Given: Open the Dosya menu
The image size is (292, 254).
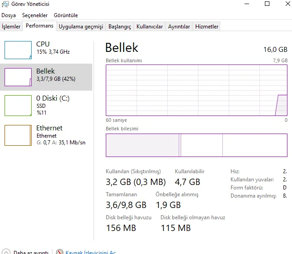Looking at the screenshot, I should [x=9, y=15].
